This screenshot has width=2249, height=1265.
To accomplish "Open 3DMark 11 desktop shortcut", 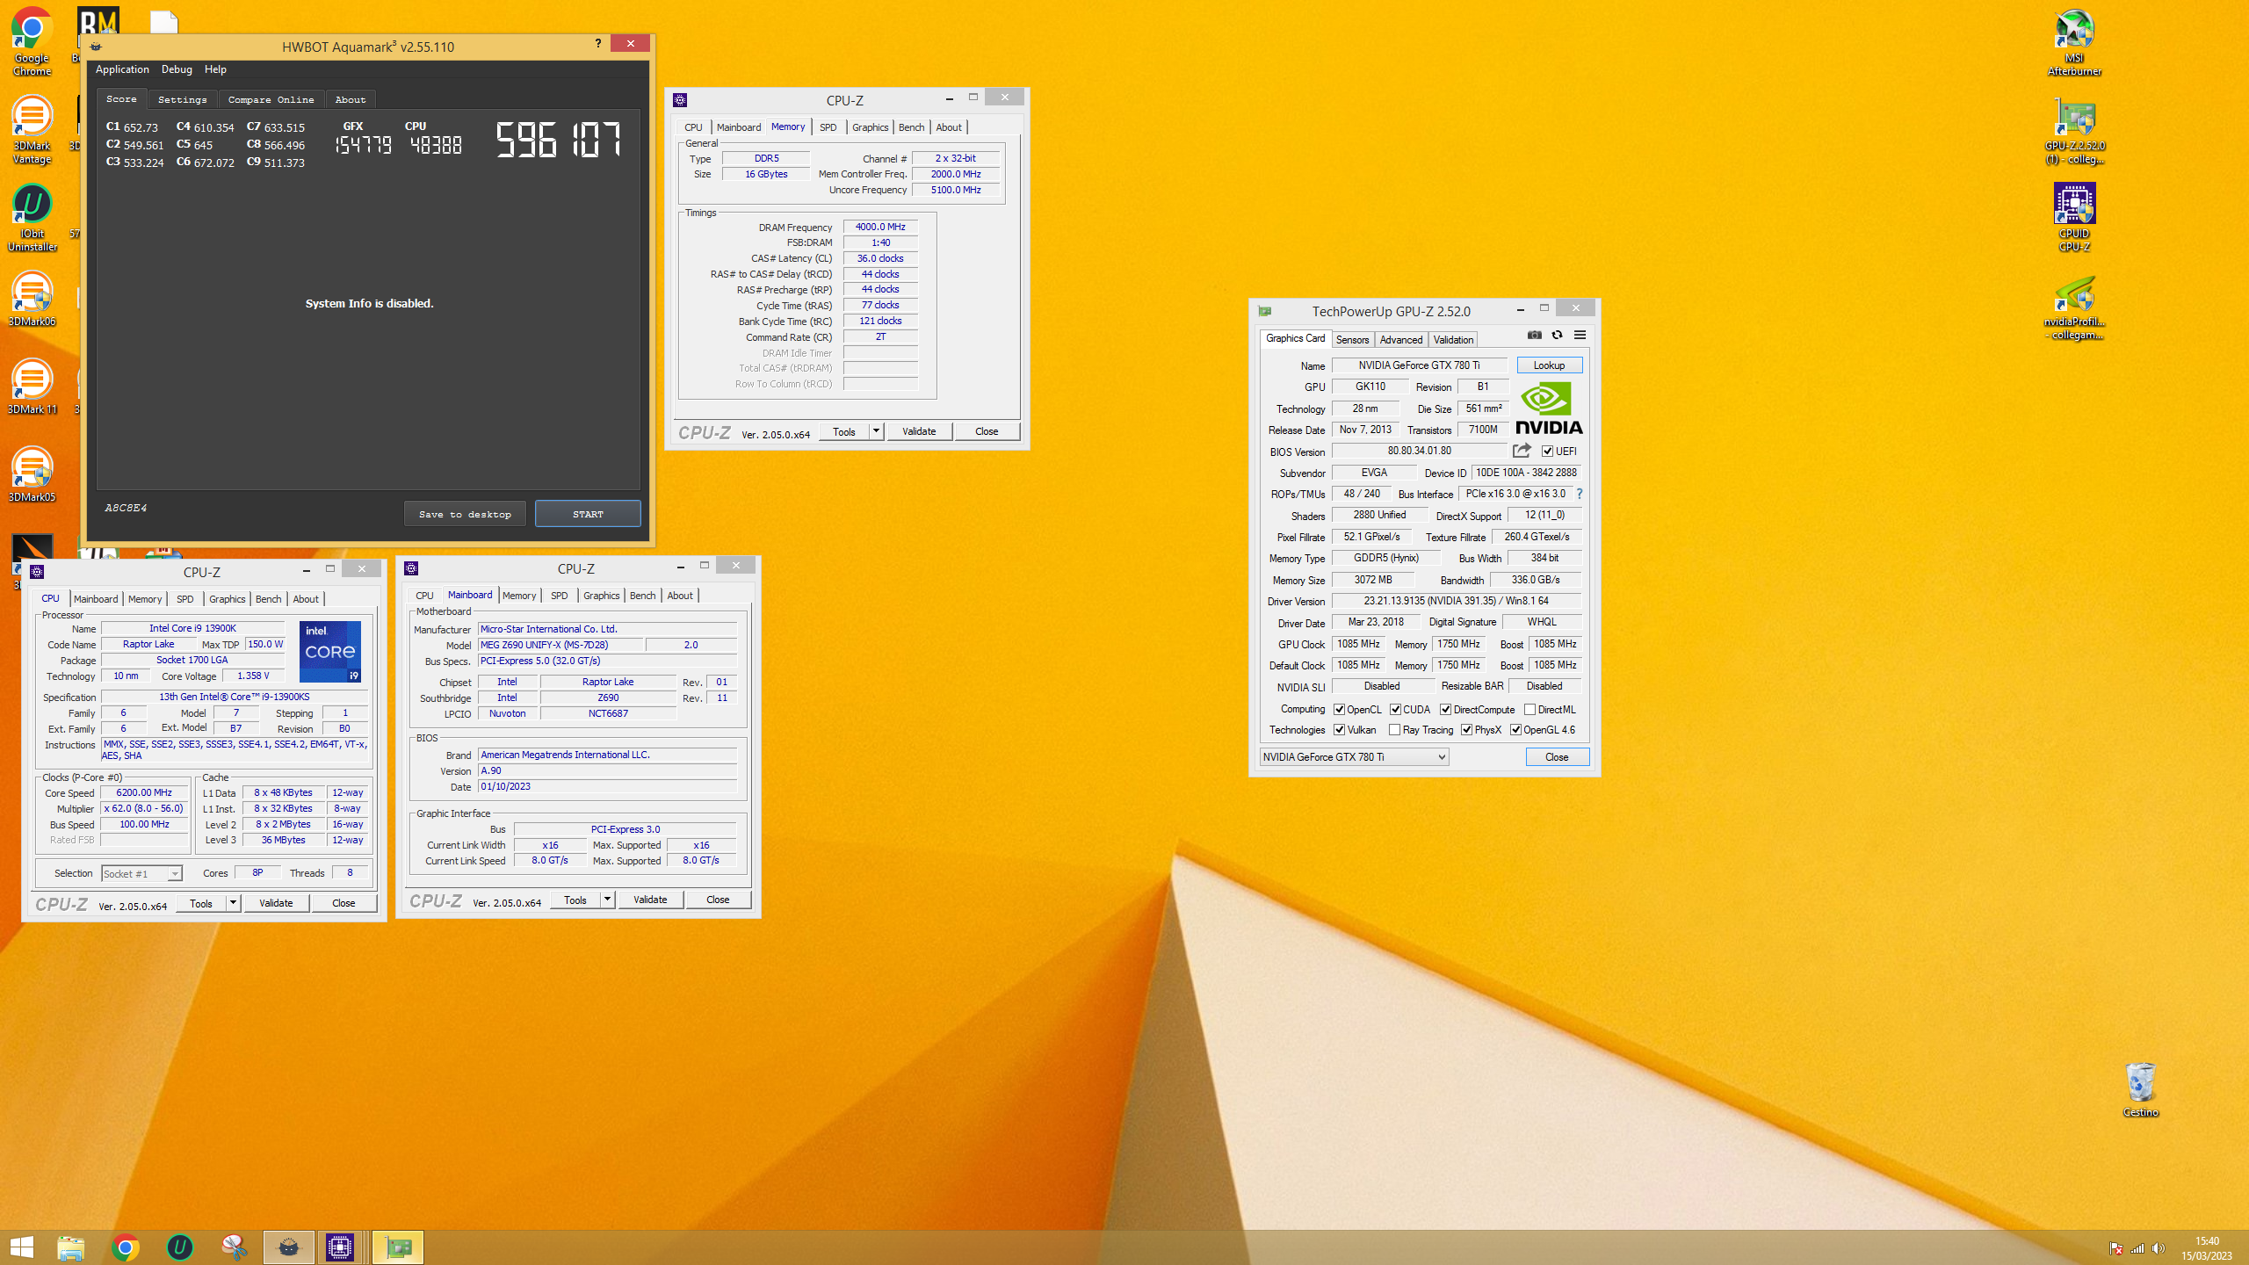I will click(32, 387).
